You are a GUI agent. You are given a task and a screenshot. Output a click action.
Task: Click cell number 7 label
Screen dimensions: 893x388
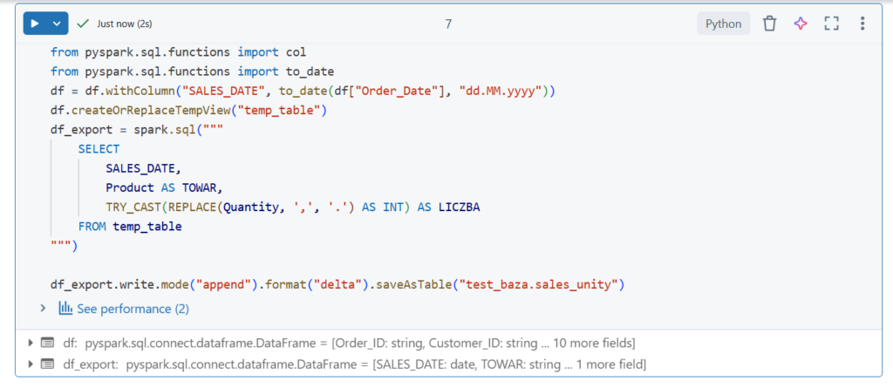tap(448, 24)
